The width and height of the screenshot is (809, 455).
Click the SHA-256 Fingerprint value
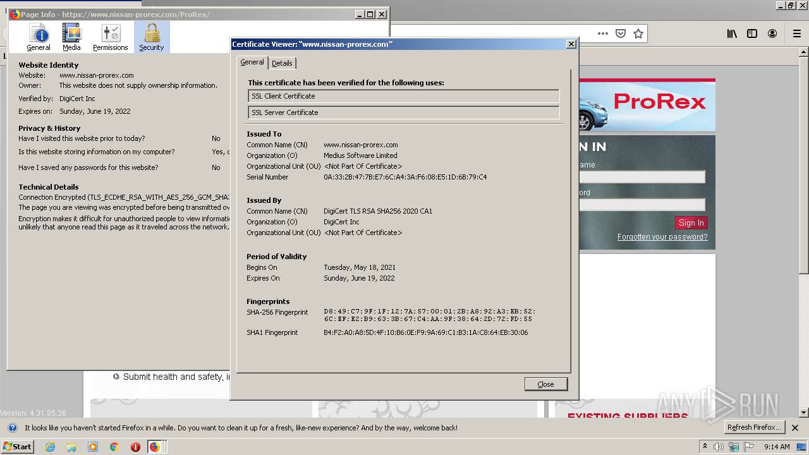429,315
